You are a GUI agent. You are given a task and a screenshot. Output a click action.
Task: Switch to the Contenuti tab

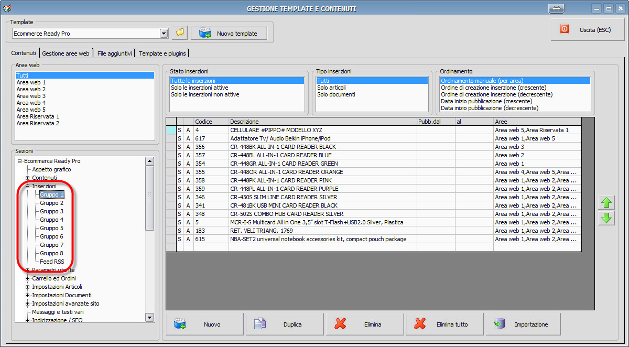(x=24, y=53)
